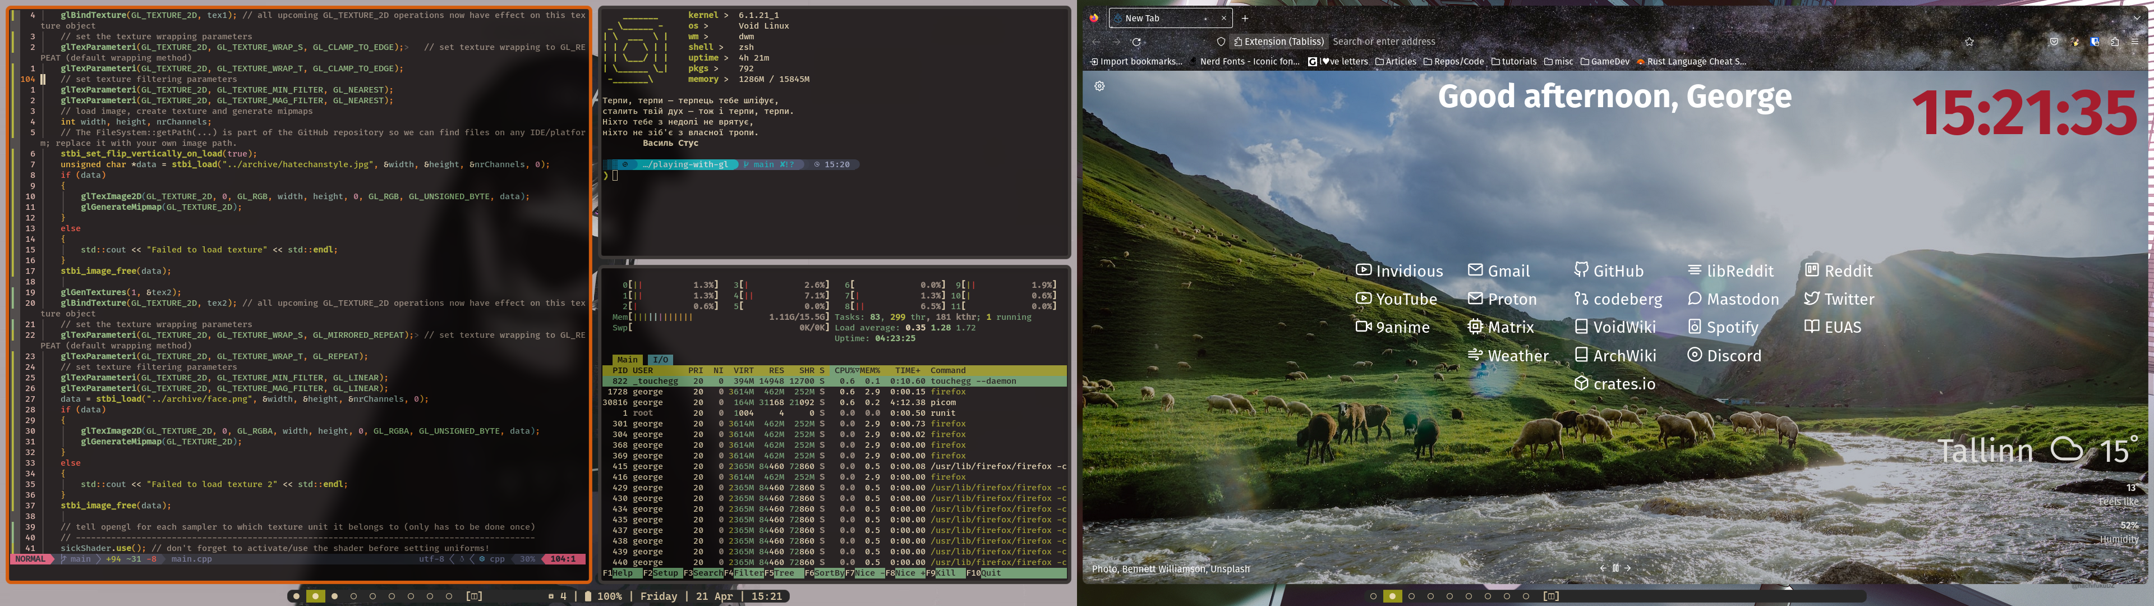The height and width of the screenshot is (606, 2154).
Task: Open the 9anime quick link
Action: 1392,327
